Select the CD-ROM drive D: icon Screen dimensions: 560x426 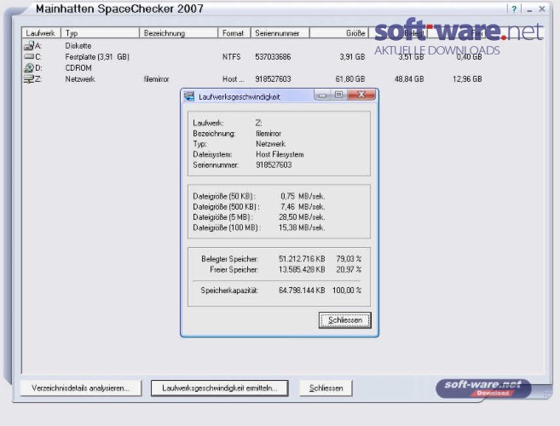coord(29,67)
